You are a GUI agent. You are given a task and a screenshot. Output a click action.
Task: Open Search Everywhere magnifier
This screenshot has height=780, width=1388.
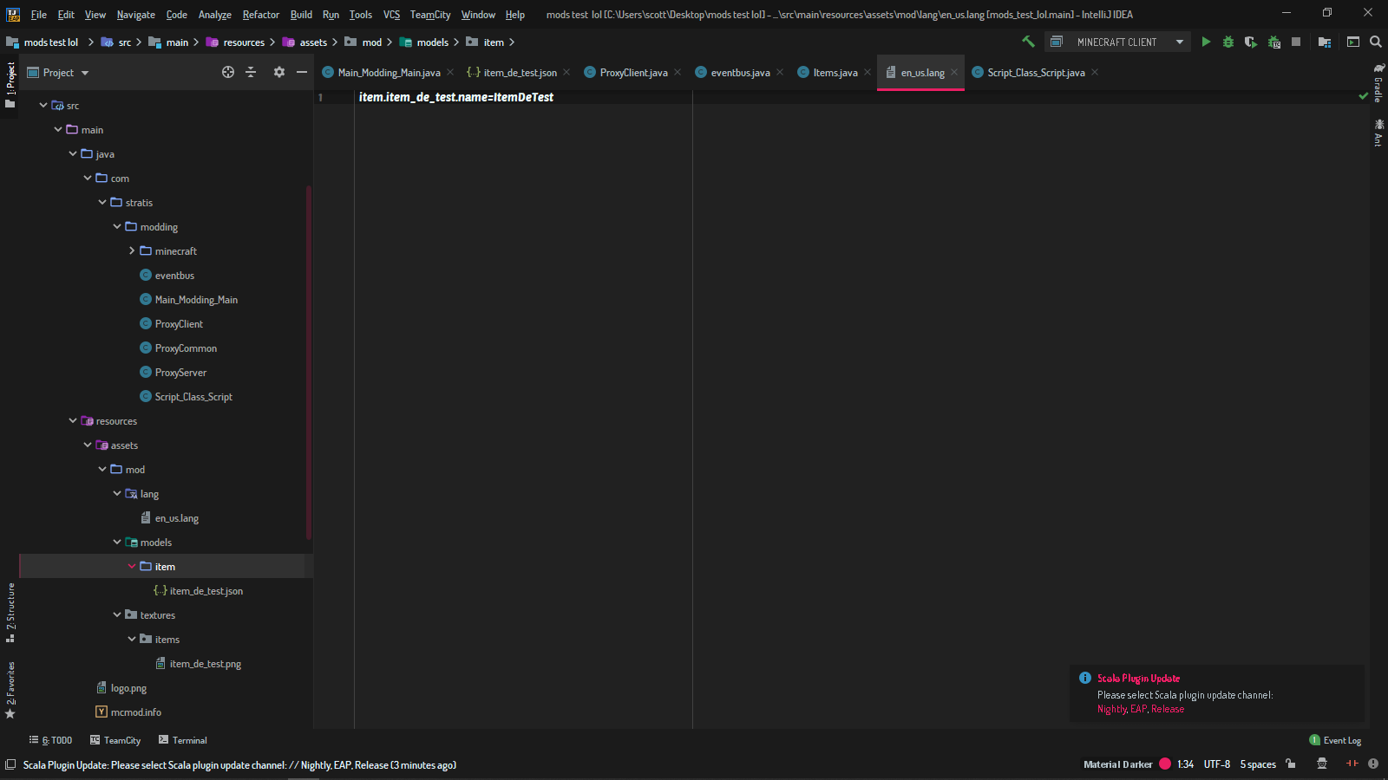pos(1376,42)
